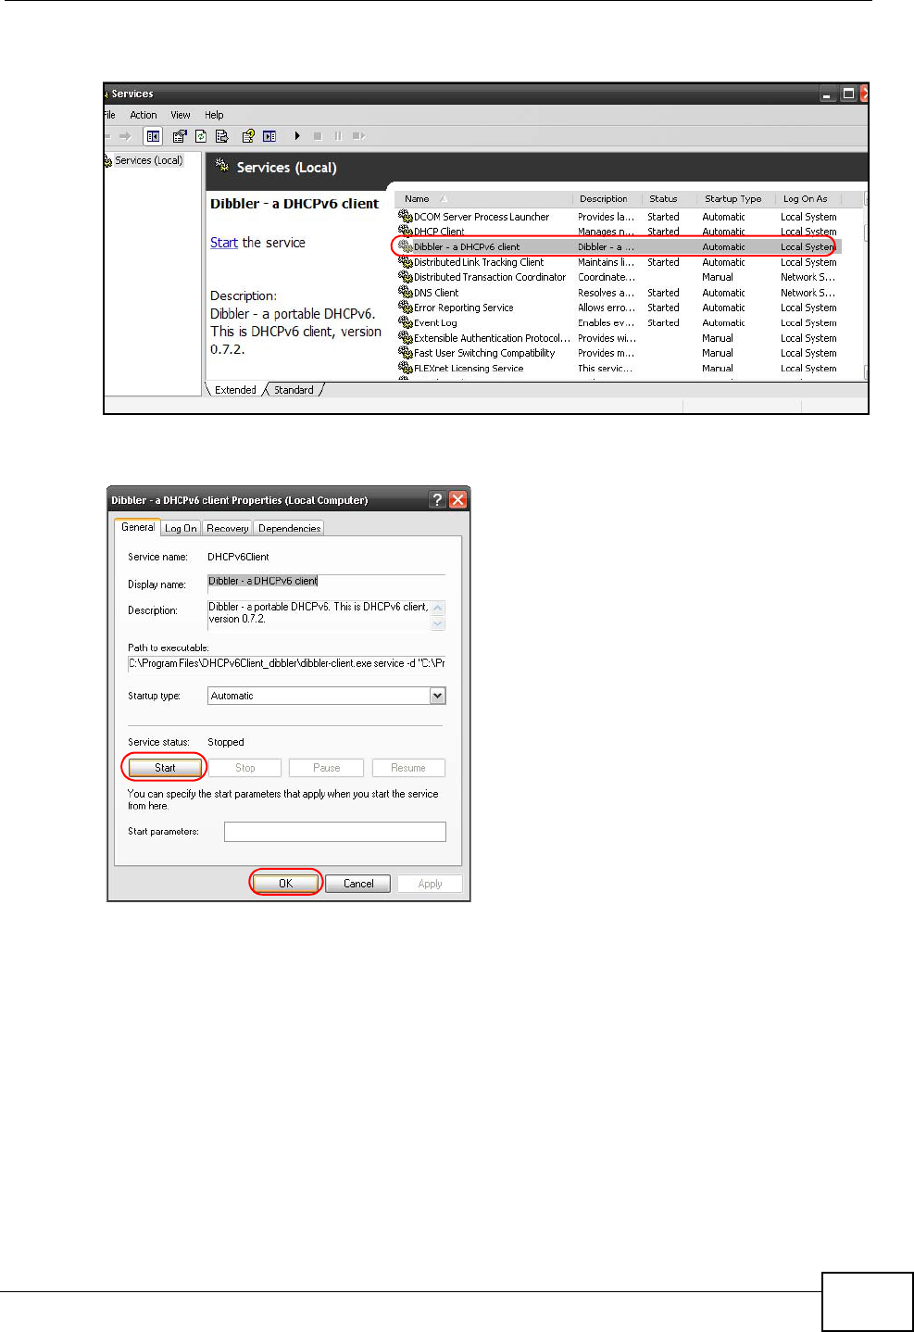Open the Action menu
This screenshot has width=914, height=1332.
tap(143, 115)
